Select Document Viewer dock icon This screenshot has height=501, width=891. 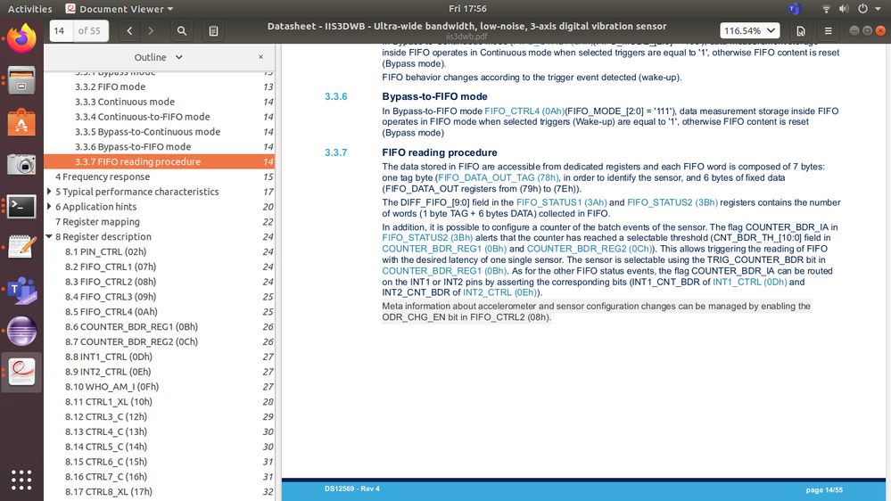pos(21,373)
